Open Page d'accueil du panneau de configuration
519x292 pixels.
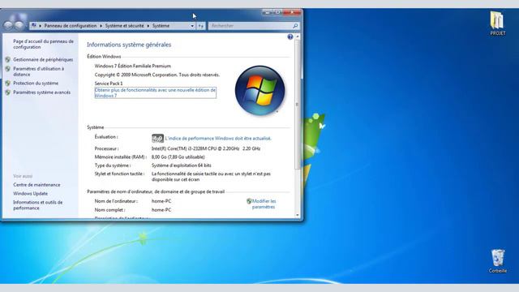[43, 44]
